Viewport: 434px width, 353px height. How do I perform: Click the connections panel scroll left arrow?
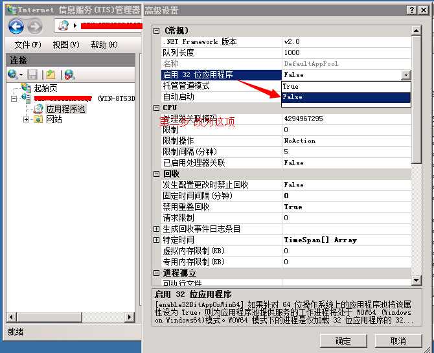tap(12, 317)
